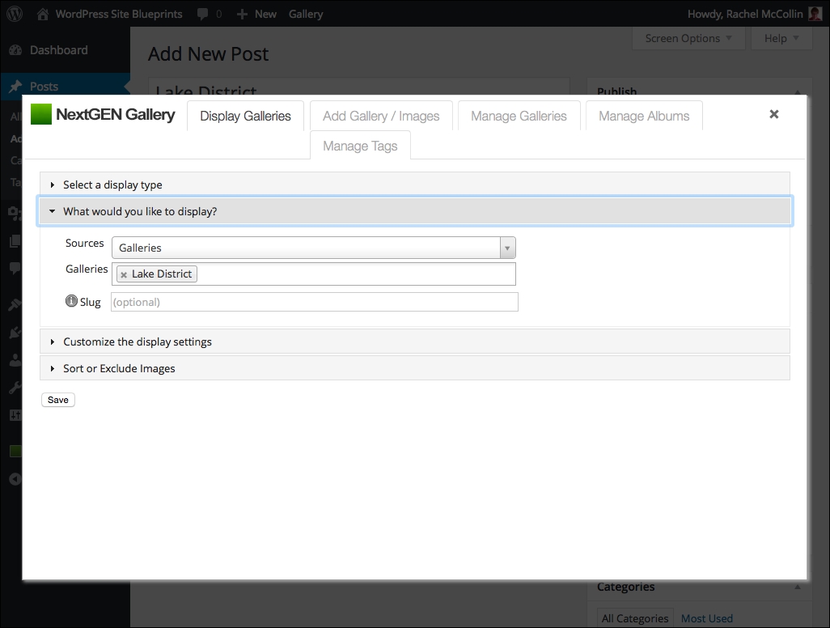Collapse the What would you like to display section
This screenshot has height=628, width=830.
coord(415,211)
